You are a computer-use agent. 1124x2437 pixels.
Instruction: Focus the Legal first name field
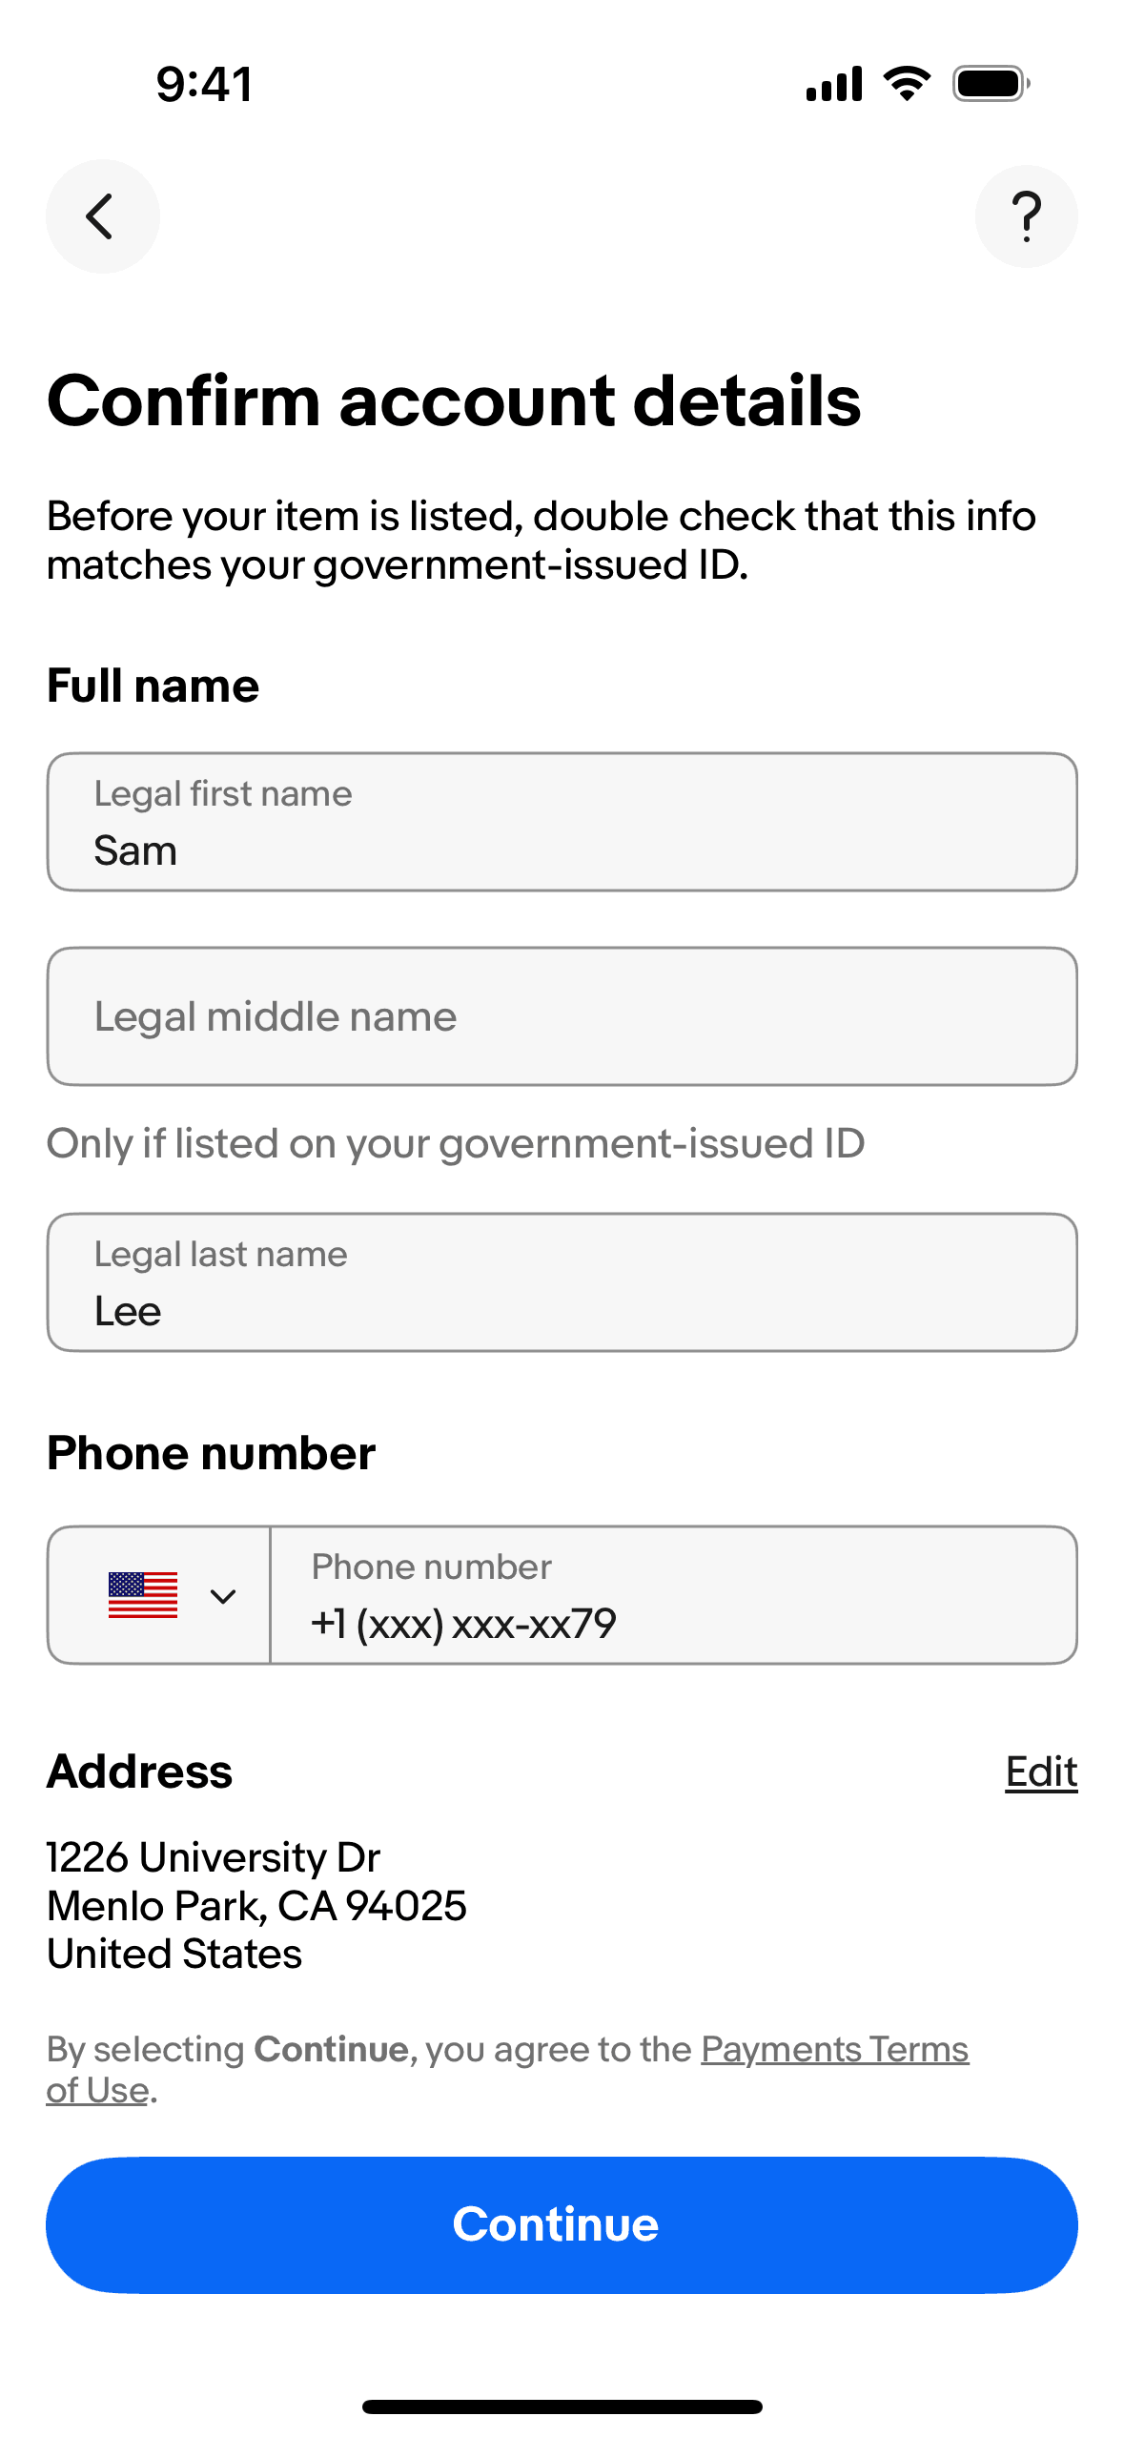click(562, 822)
